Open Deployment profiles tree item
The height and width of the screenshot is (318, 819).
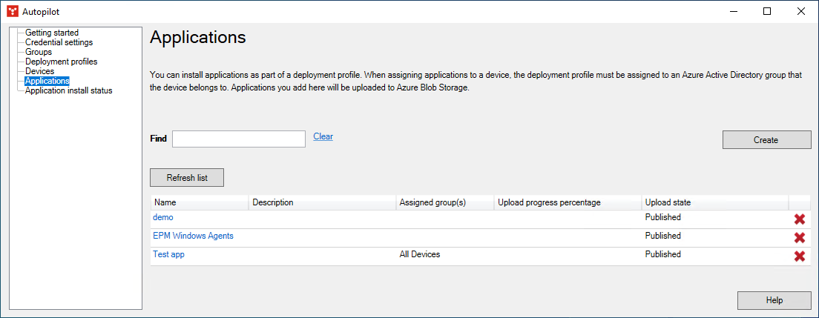[x=61, y=62]
